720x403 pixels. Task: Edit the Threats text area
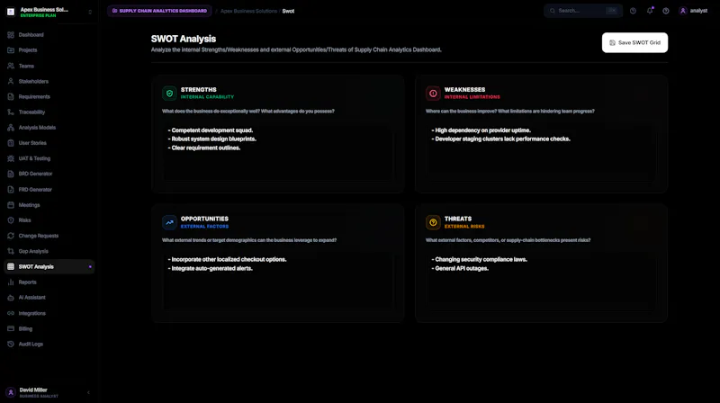(x=541, y=282)
